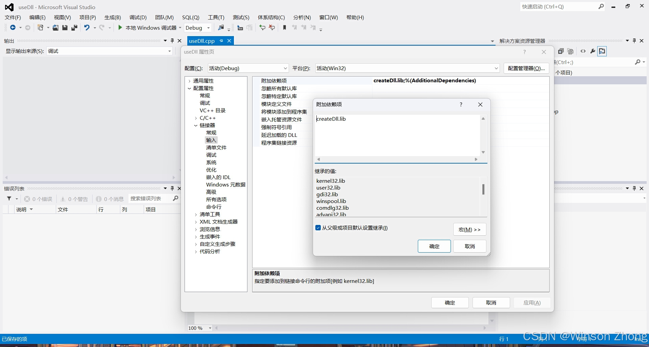The height and width of the screenshot is (347, 649).
Task: Open the 调试(D) menu
Action: pyautogui.click(x=138, y=17)
